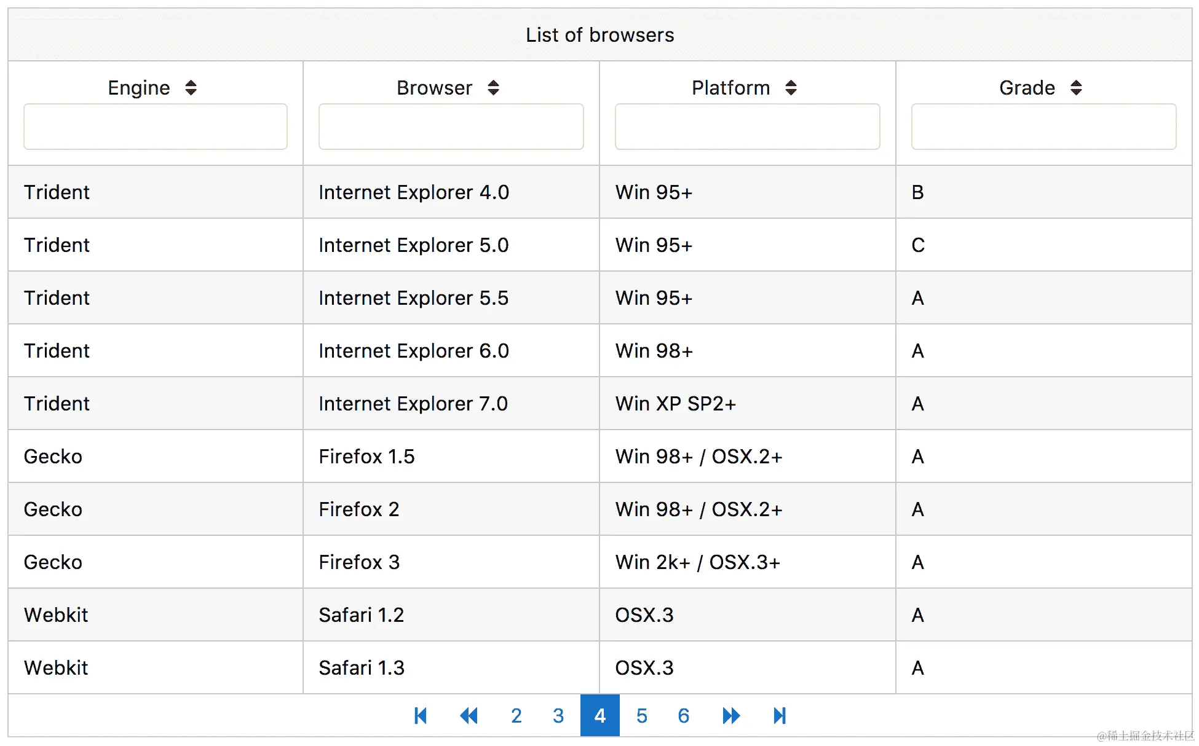The image size is (1199, 746).
Task: Select the active page 4 button
Action: [600, 715]
